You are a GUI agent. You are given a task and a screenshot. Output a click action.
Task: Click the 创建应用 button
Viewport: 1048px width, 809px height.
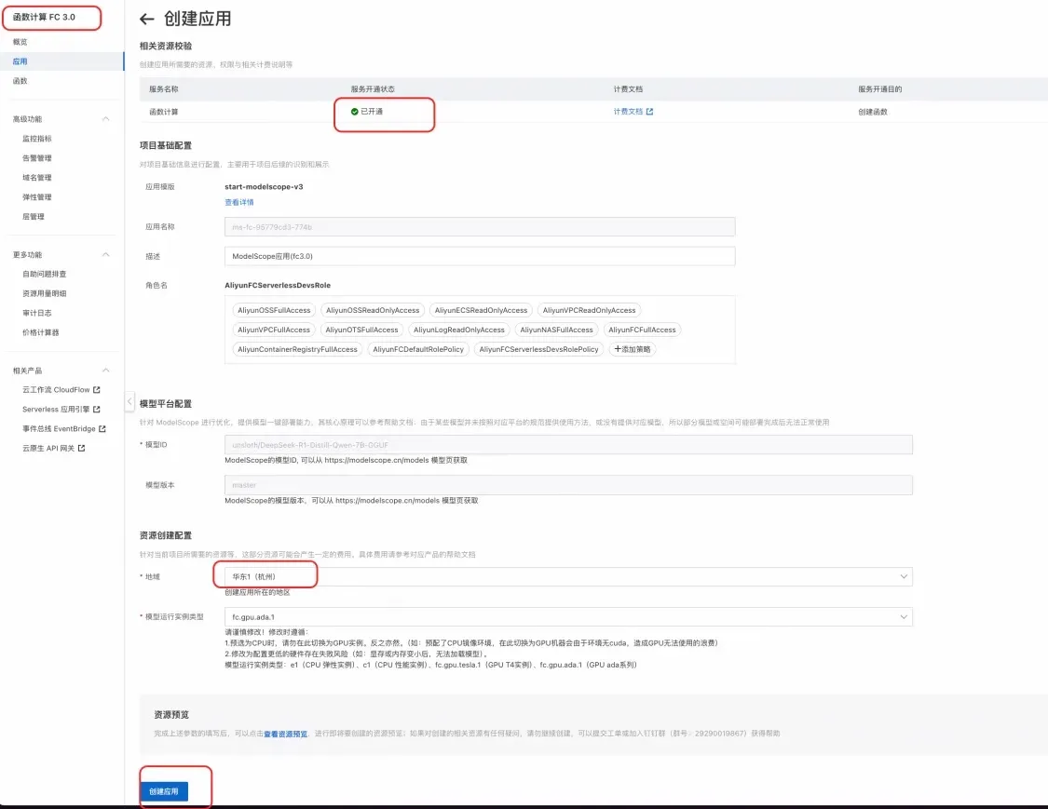tap(164, 791)
